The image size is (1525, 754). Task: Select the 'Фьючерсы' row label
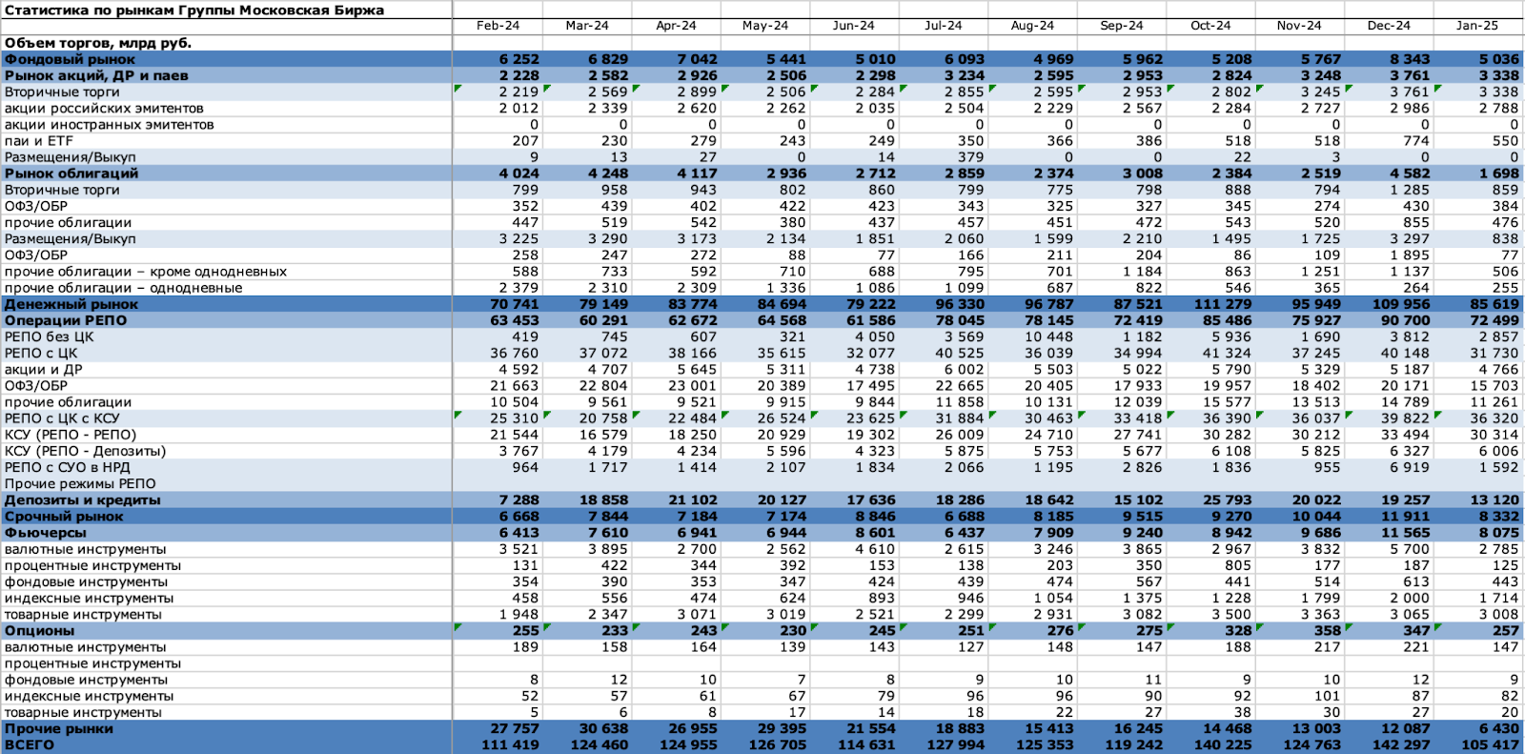tap(45, 533)
